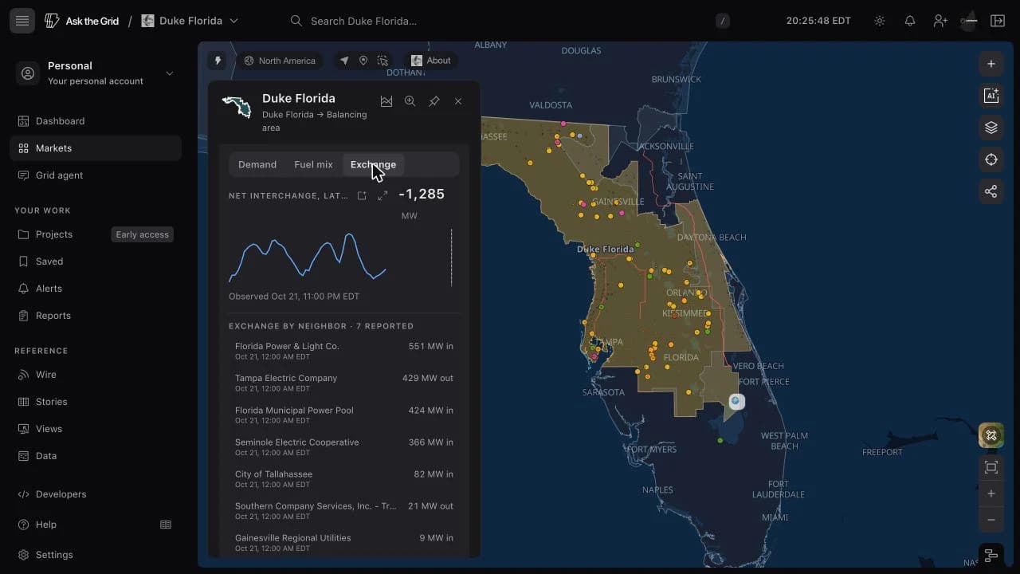This screenshot has width=1020, height=574.
Task: Click the invite user icon
Action: click(x=940, y=21)
